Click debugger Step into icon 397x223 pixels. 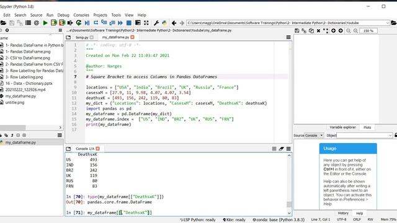104,23
